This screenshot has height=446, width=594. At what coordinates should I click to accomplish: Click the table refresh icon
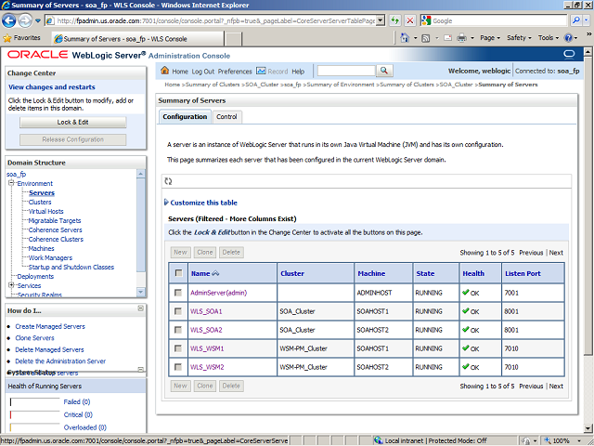point(168,181)
